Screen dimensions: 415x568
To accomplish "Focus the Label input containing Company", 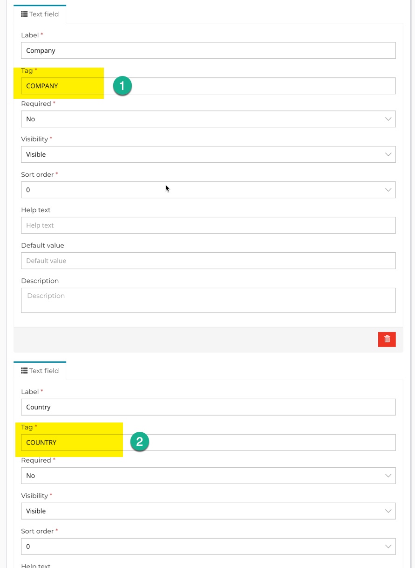I will [208, 50].
